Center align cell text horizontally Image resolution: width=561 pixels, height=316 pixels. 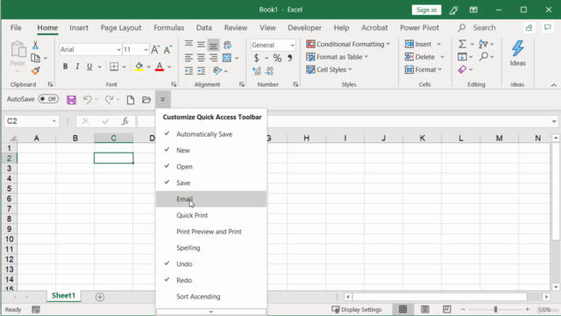(201, 57)
